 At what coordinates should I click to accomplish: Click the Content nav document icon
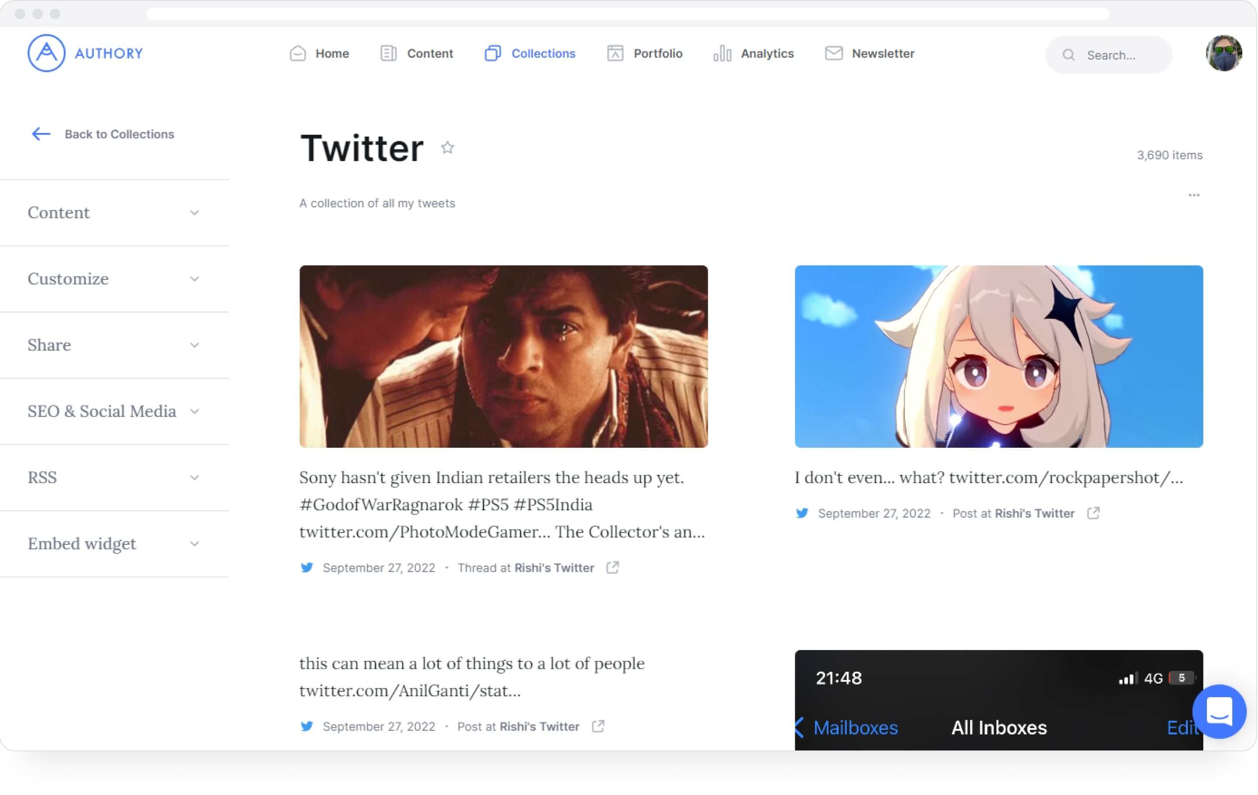click(x=388, y=53)
